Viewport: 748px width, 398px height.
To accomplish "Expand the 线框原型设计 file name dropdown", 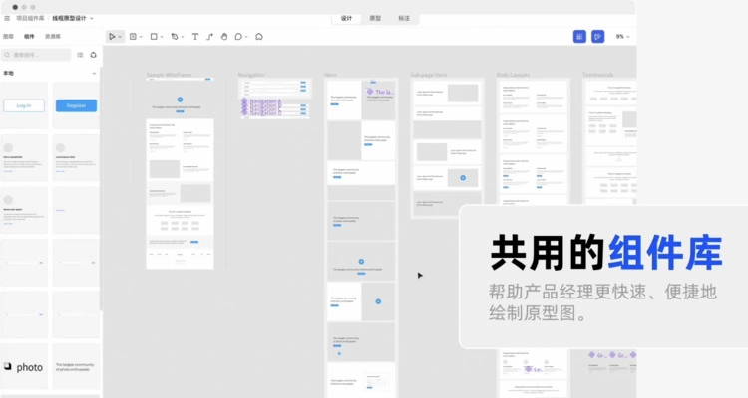I will click(x=92, y=18).
